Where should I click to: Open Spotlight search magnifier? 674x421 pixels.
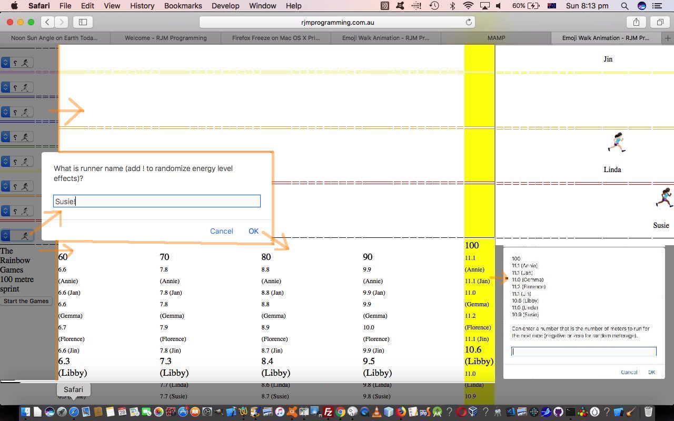[625, 6]
